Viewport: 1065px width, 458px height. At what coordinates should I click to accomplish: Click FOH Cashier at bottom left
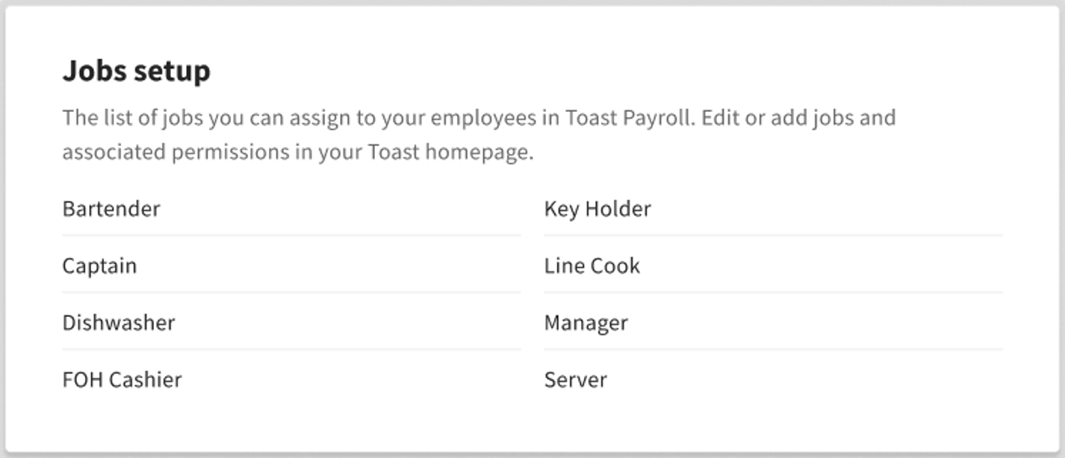[122, 380]
